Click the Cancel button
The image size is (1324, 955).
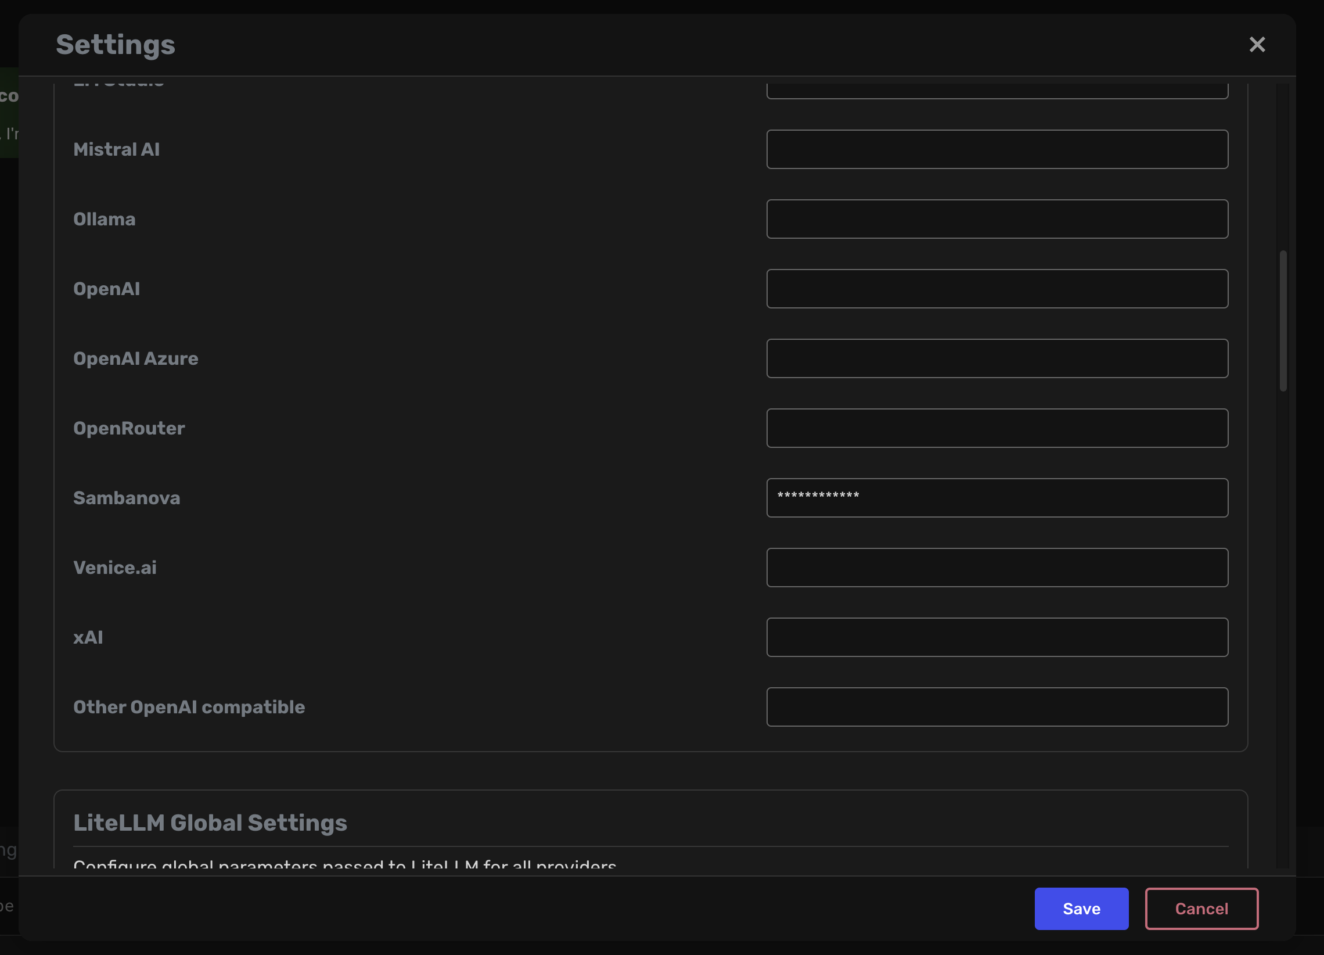click(1201, 909)
